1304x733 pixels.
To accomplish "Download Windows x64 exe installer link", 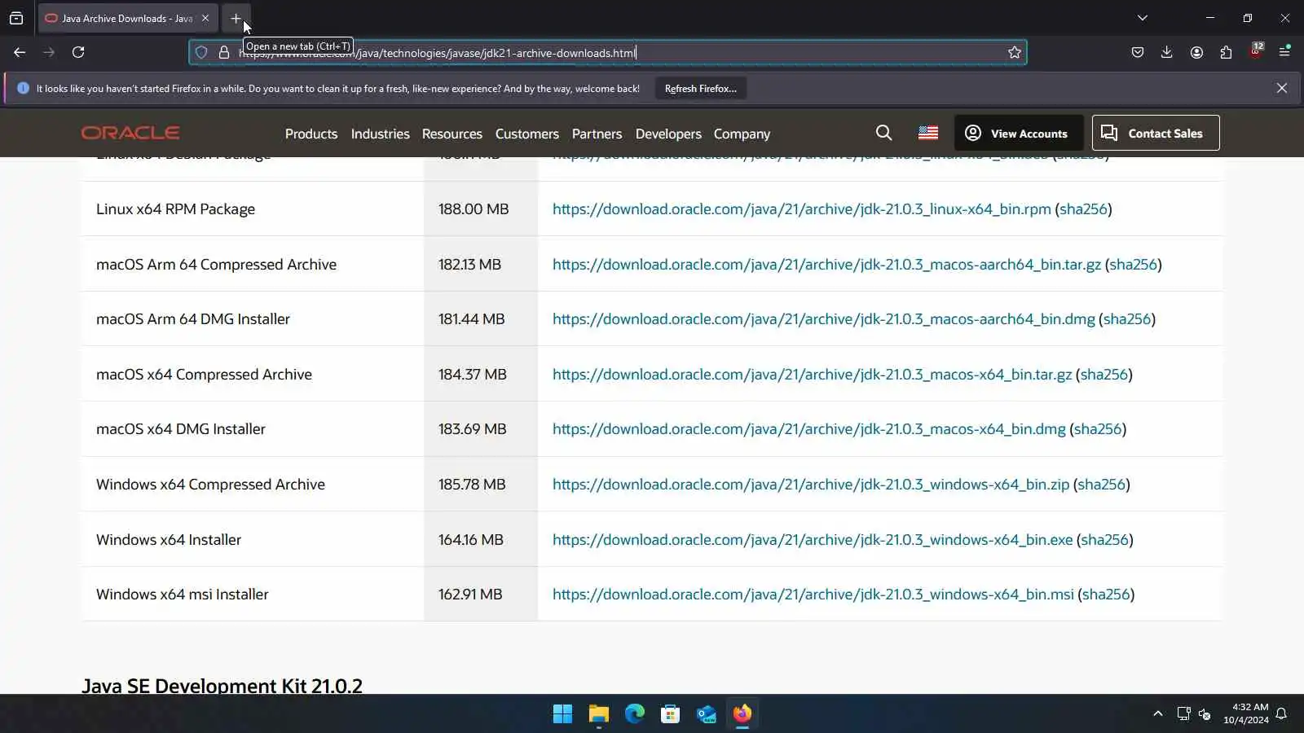I will 813,540.
